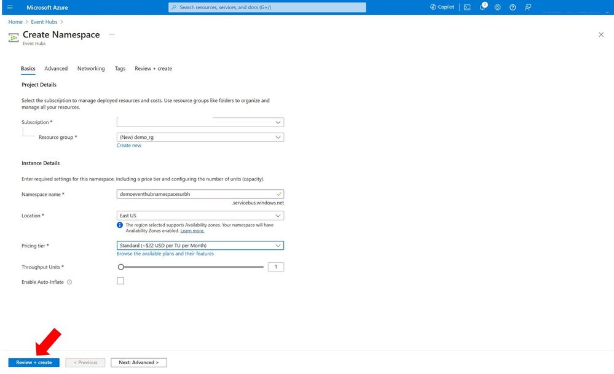The width and height of the screenshot is (614, 374).
Task: Launch the Cloud Shell icon
Action: [467, 7]
